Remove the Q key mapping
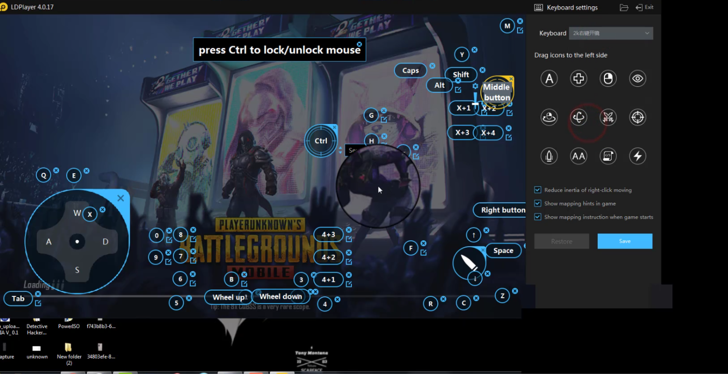Image resolution: width=728 pixels, height=374 pixels. click(x=56, y=170)
